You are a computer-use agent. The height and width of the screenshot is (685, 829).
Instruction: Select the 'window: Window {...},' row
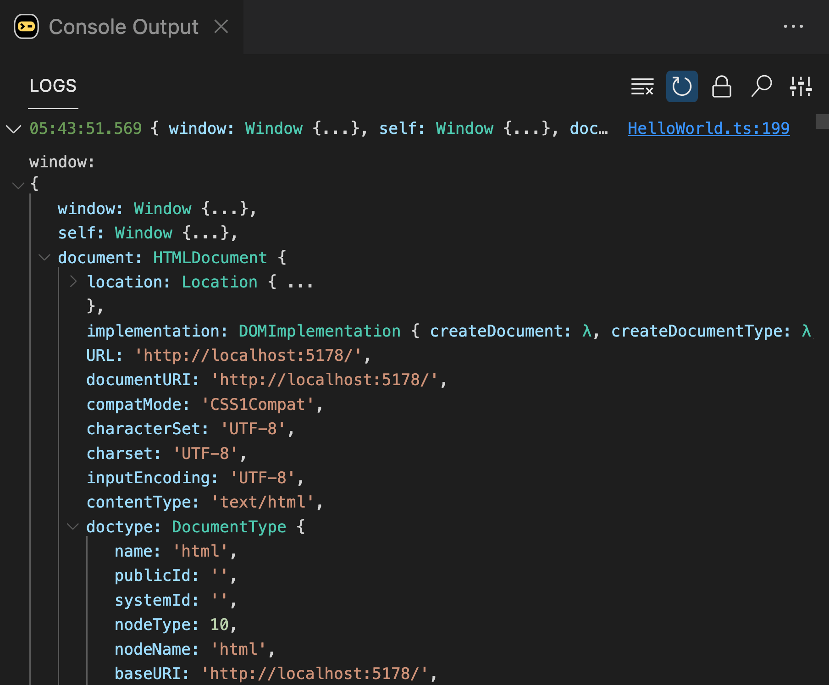[157, 209]
